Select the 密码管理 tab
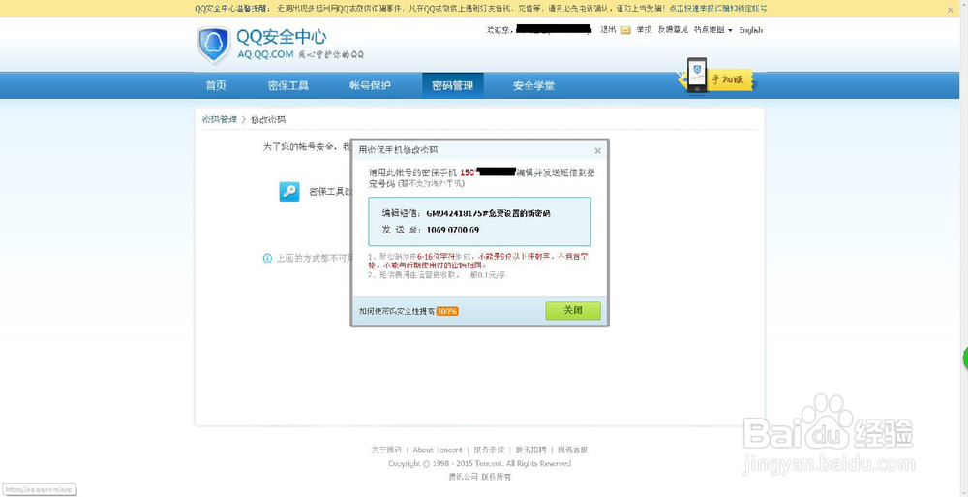968x497 pixels. (x=452, y=86)
